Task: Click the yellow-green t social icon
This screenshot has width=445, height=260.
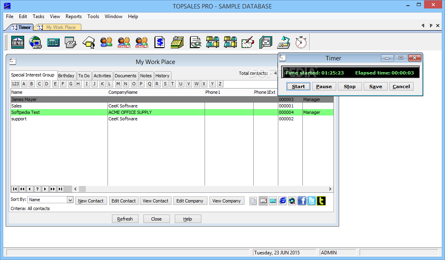Action: point(321,201)
